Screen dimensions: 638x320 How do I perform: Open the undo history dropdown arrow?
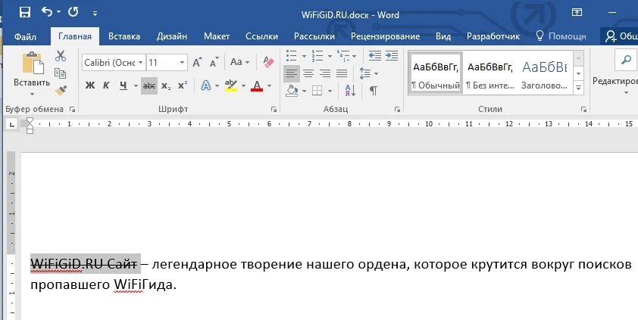coord(58,13)
